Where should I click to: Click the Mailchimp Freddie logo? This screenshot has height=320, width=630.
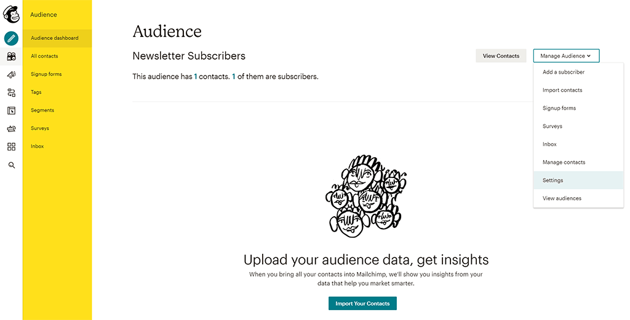(11, 14)
